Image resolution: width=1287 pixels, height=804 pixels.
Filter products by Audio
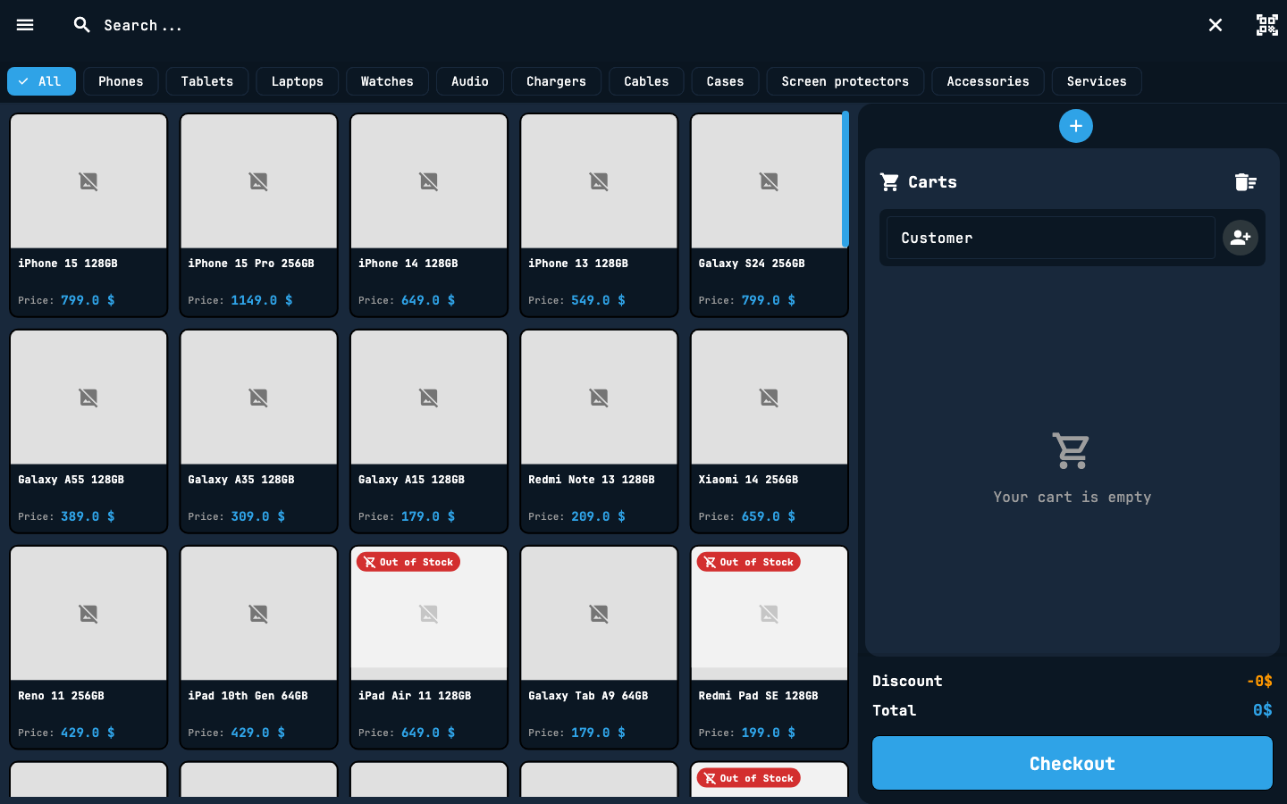pyautogui.click(x=470, y=81)
